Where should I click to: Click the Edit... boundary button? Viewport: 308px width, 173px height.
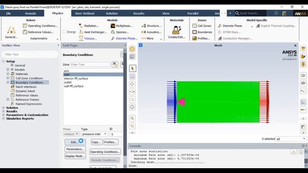pyautogui.click(x=75, y=142)
